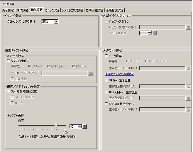Switch to 拡張機能設定 tab

[x=95, y=10]
